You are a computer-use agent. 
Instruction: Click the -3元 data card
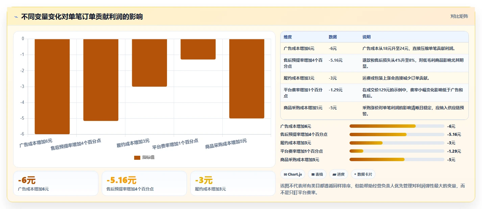click(233, 183)
